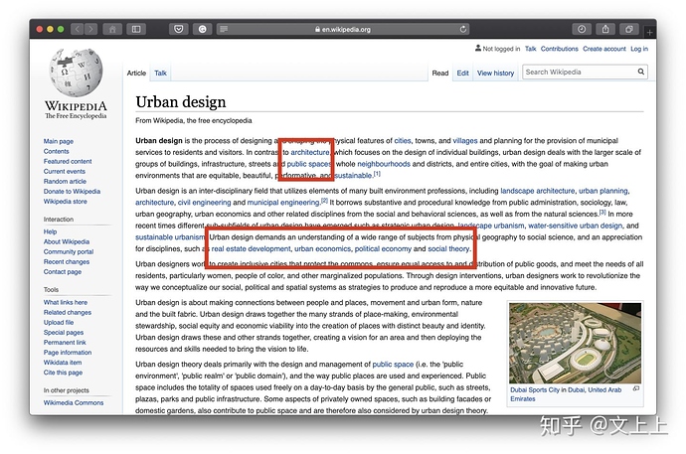This screenshot has width=686, height=454.
Task: Click Donate to Wikipedia
Action: (72, 192)
